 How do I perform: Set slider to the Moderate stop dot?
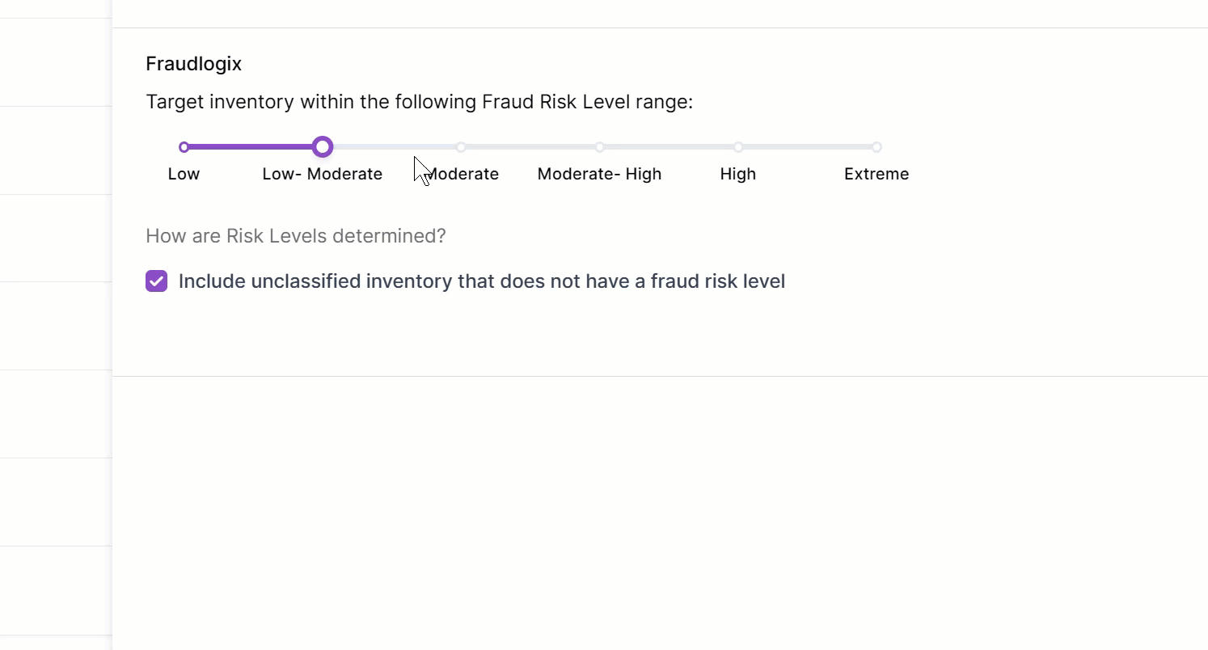[461, 147]
